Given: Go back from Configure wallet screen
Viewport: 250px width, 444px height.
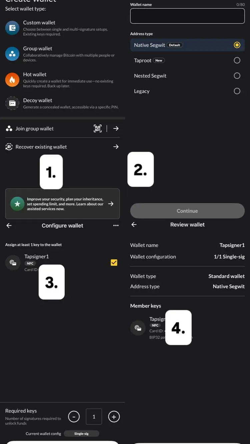Looking at the screenshot, I should (9, 226).
